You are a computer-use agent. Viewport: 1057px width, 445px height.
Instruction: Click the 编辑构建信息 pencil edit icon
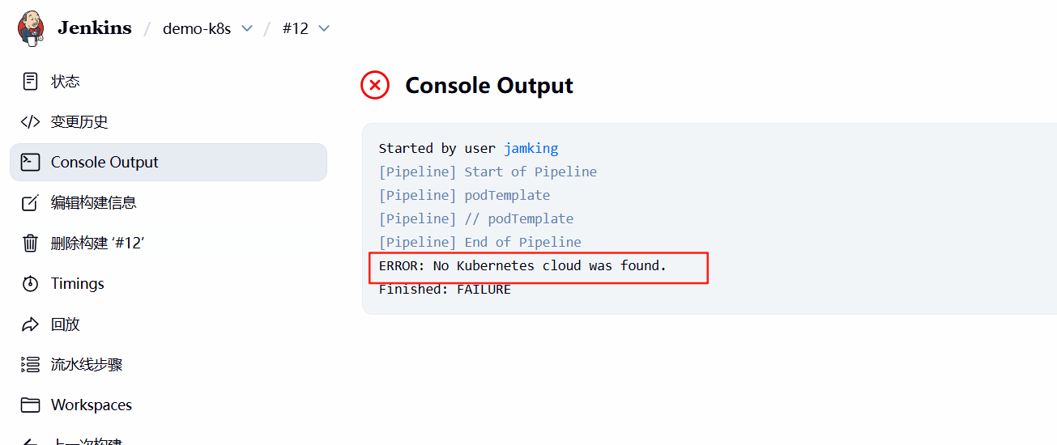tap(30, 202)
